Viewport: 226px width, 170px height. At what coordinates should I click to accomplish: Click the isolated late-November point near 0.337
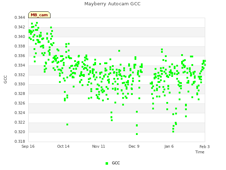tap(119, 51)
